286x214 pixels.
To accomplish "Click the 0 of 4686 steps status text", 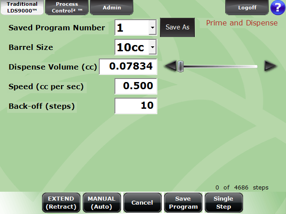I will coord(242,187).
